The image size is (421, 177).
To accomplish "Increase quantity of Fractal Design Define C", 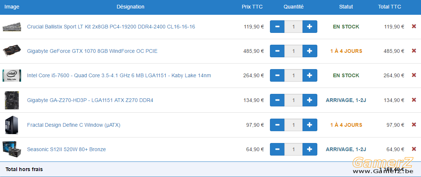I will tap(310, 125).
